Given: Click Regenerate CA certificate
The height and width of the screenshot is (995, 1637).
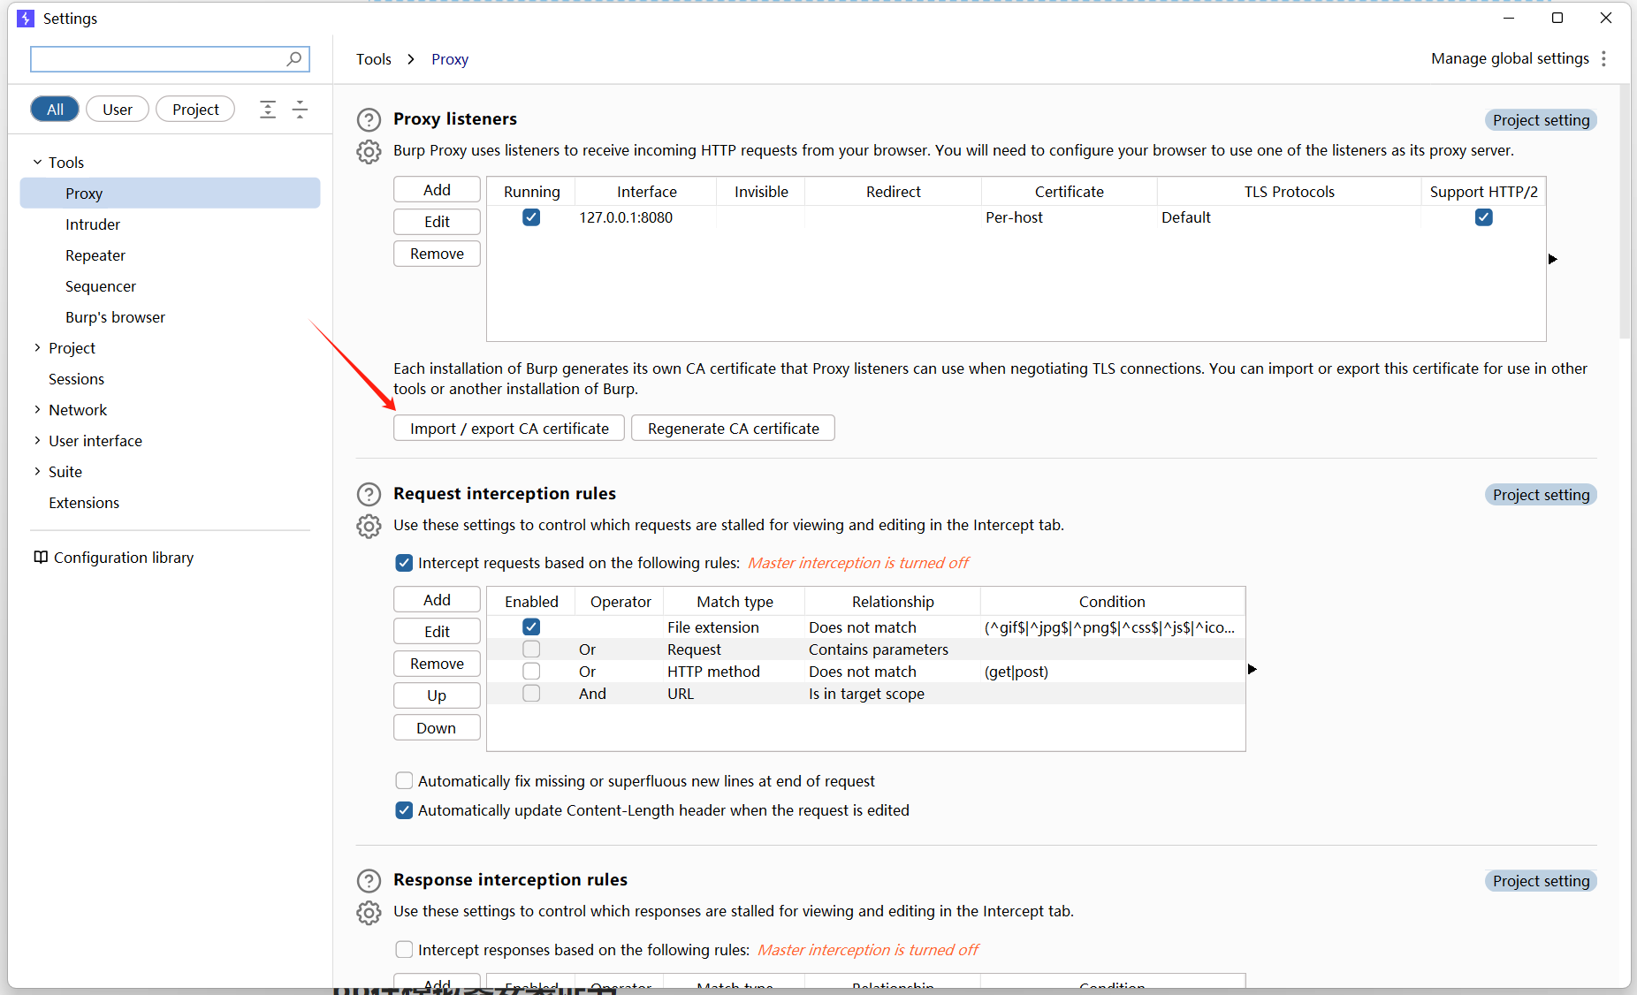Looking at the screenshot, I should (x=733, y=428).
